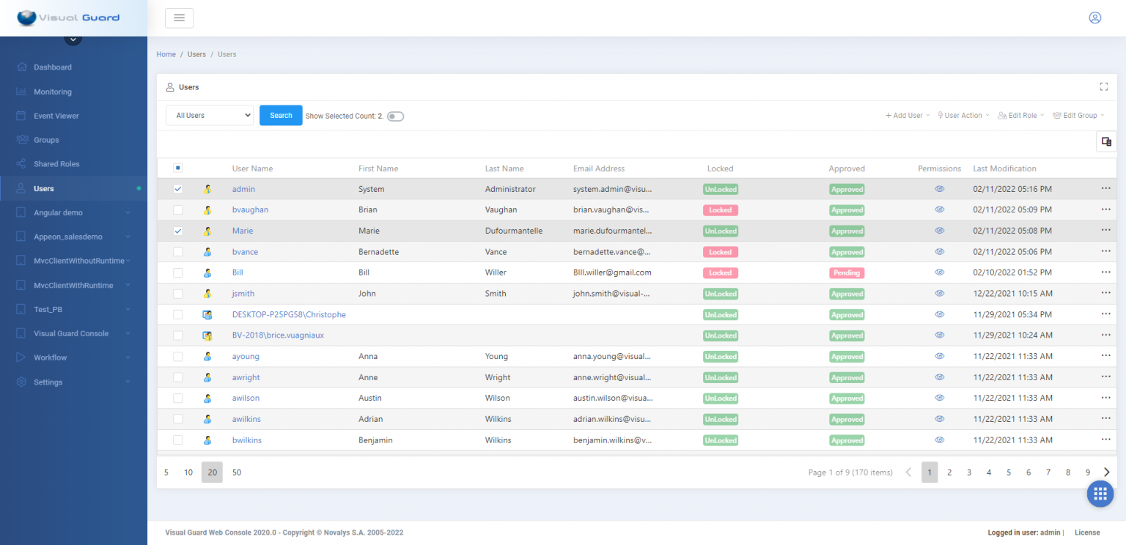Open row actions ellipsis for admin
1126x545 pixels.
pyautogui.click(x=1105, y=189)
